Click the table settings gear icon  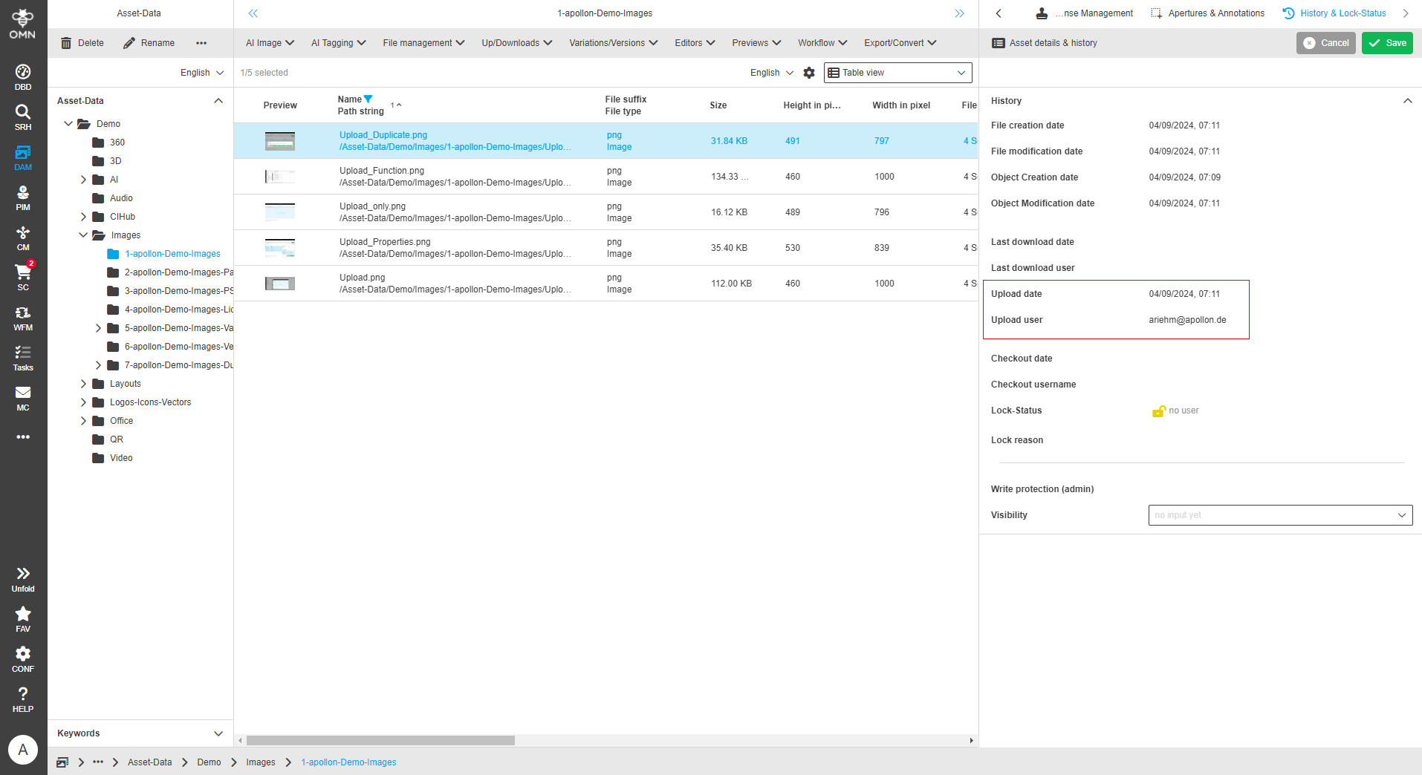click(x=809, y=73)
